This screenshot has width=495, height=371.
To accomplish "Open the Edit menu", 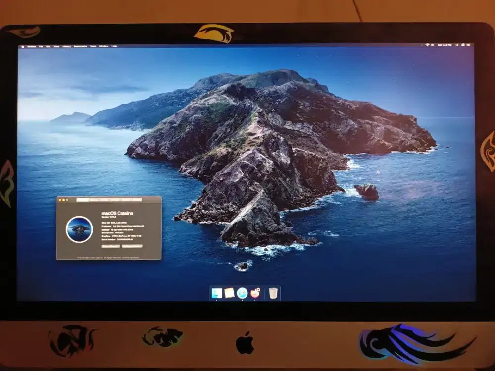I will pyautogui.click(x=49, y=46).
